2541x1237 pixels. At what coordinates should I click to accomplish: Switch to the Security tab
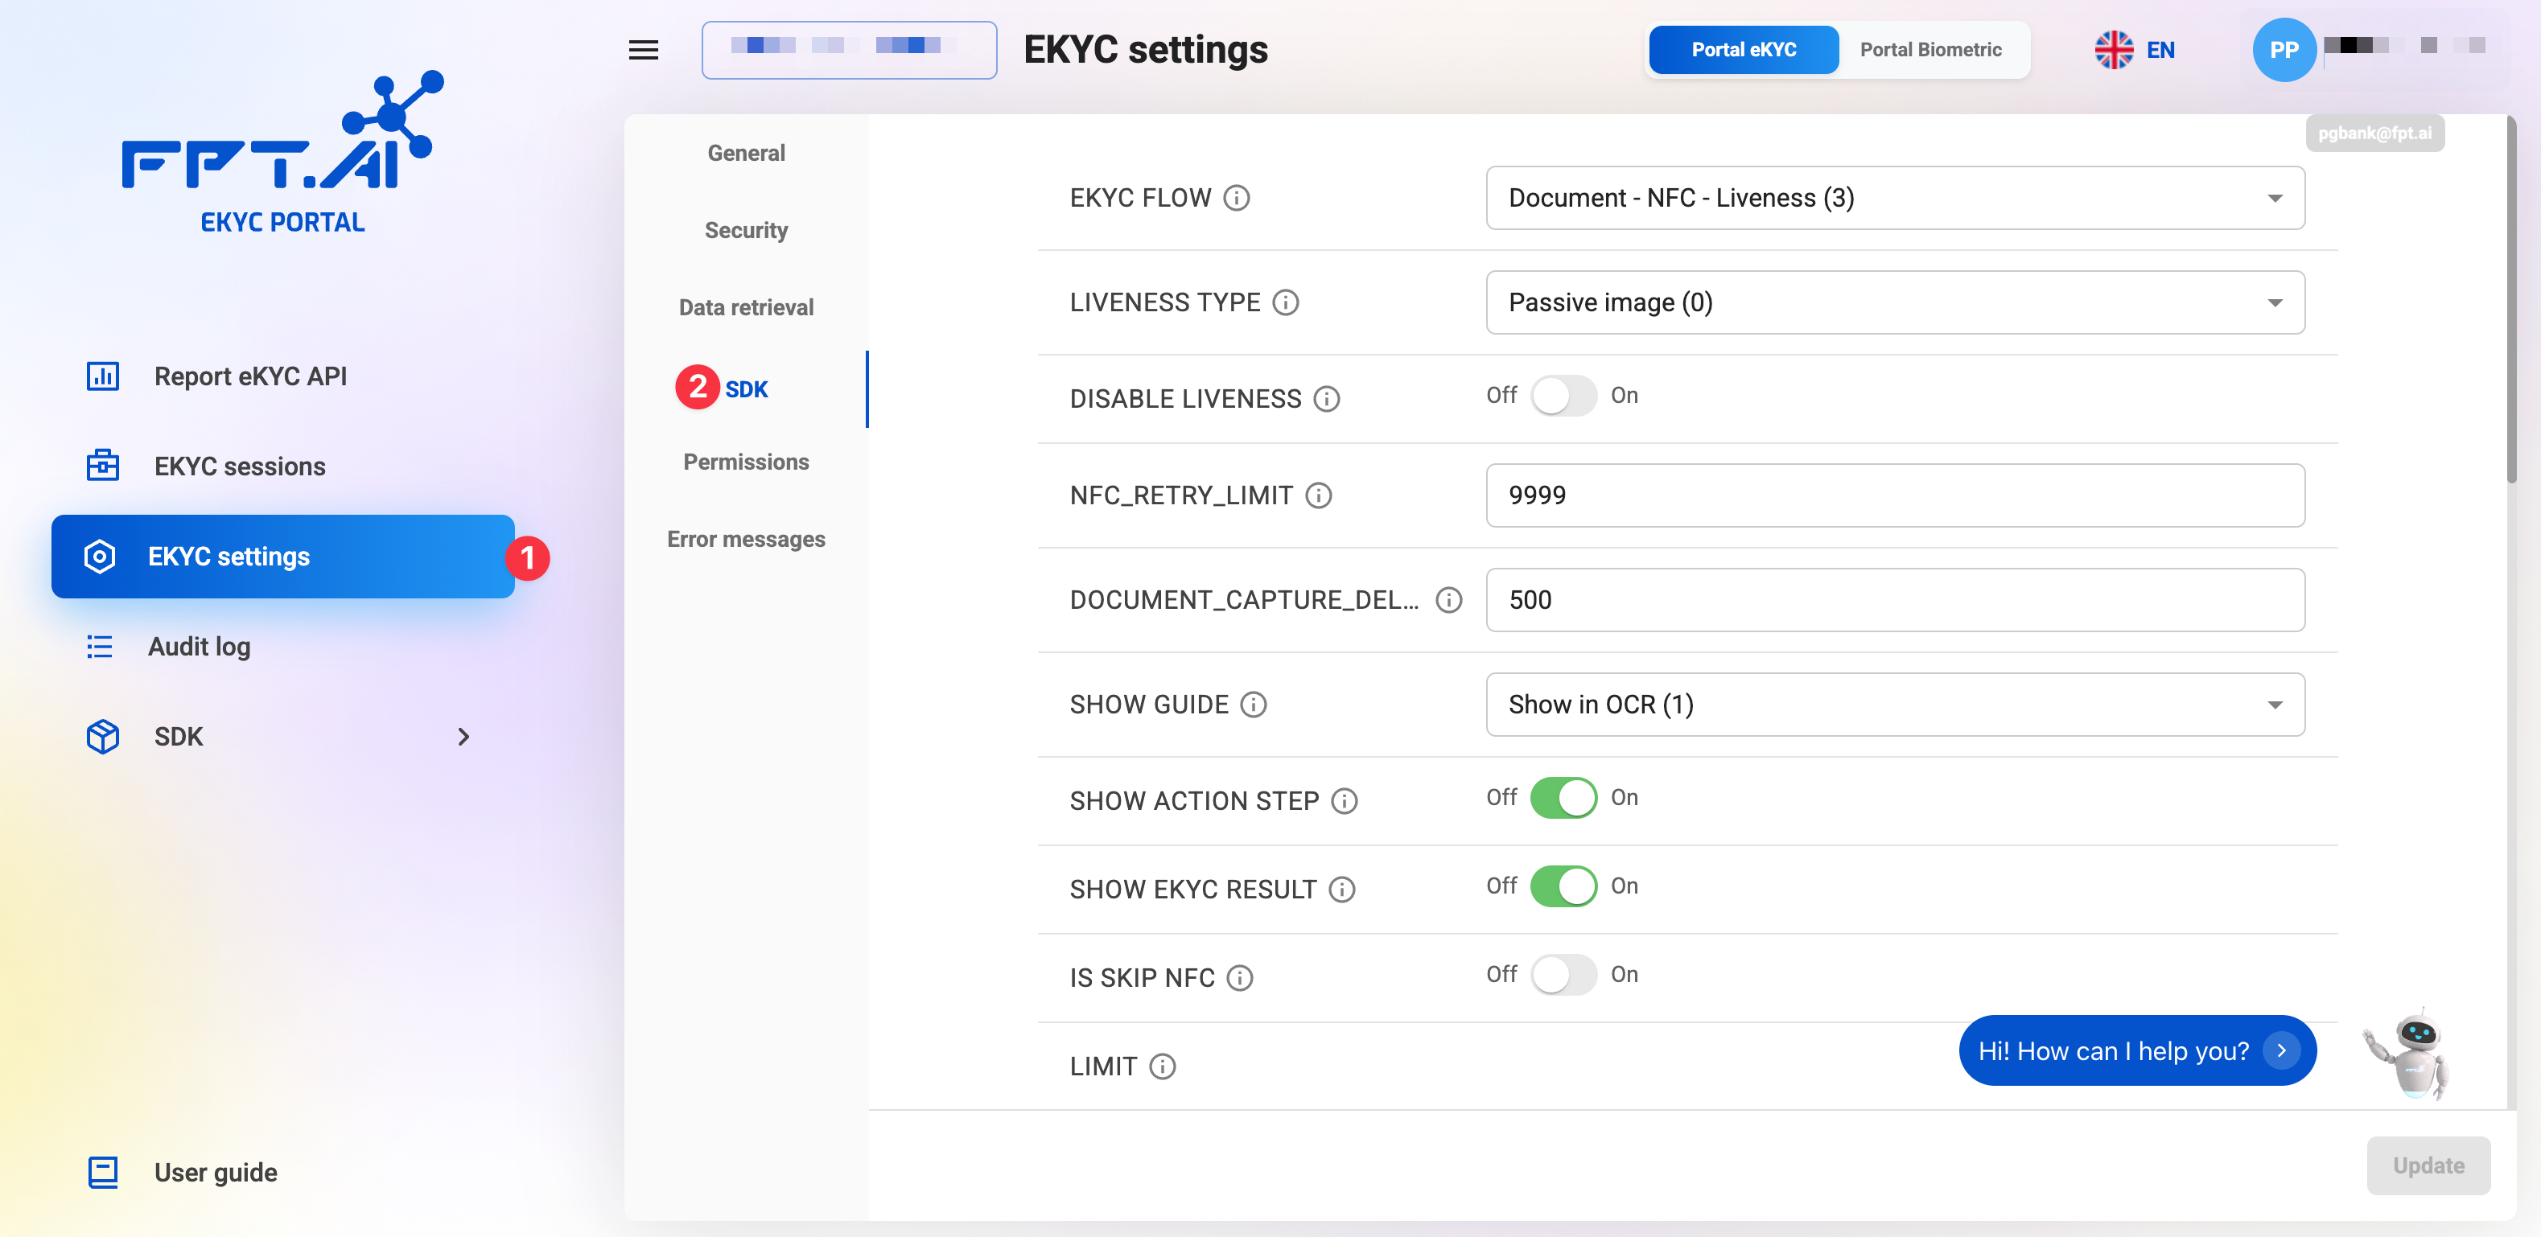(x=746, y=231)
